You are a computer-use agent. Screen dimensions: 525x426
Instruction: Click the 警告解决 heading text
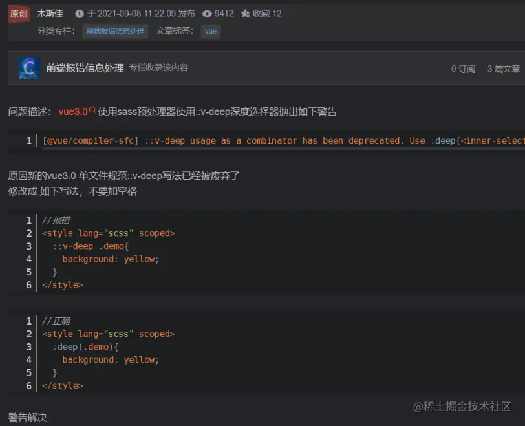[27, 418]
